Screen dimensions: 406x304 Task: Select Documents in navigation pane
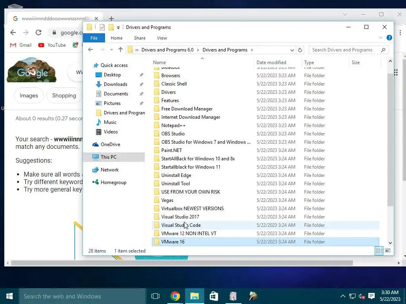coord(116,93)
